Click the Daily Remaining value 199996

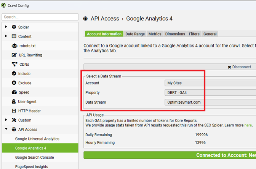coord(201,135)
